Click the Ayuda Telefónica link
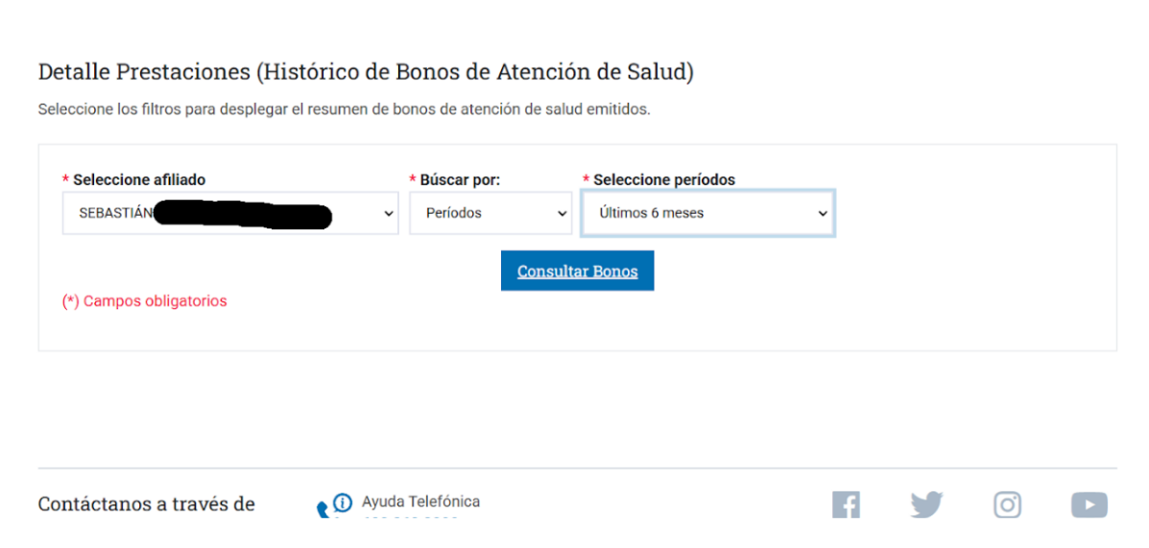 pyautogui.click(x=420, y=502)
